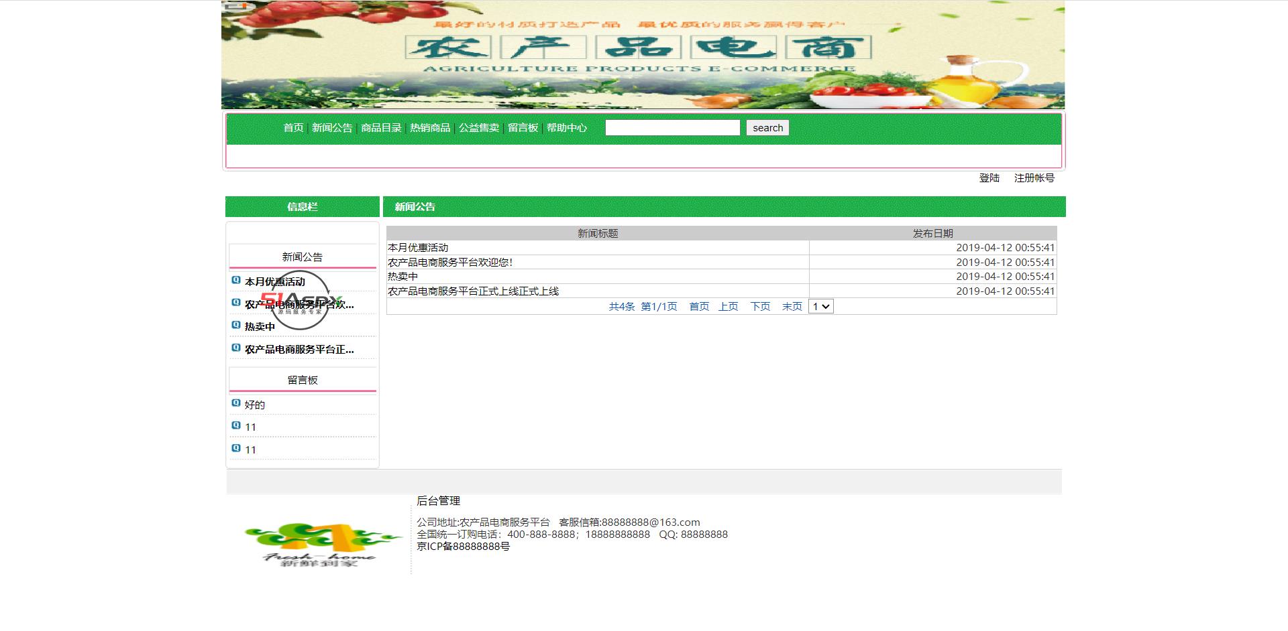Image resolution: width=1288 pixels, height=631 pixels.
Task: Open the 首页 menu item in navigation bar
Action: (x=293, y=128)
